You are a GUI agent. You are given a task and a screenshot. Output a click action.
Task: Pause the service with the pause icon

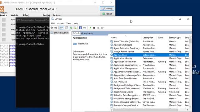pos(98,28)
